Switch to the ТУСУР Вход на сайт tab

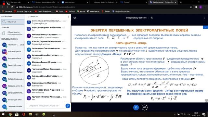[x=16, y=2]
